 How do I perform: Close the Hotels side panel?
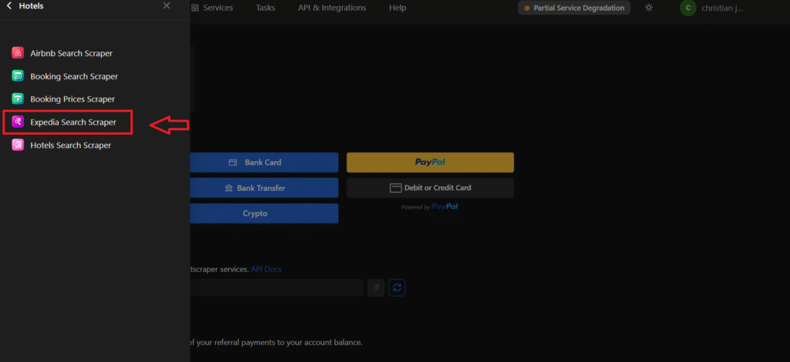pyautogui.click(x=167, y=6)
